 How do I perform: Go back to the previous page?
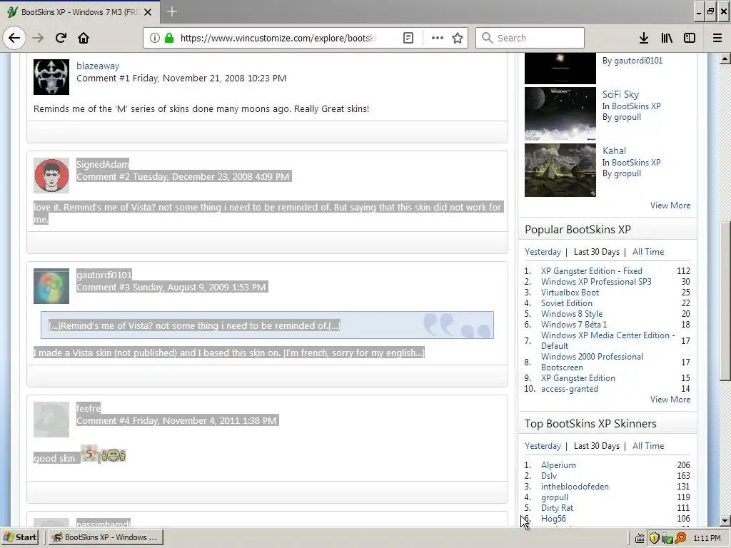click(x=14, y=38)
